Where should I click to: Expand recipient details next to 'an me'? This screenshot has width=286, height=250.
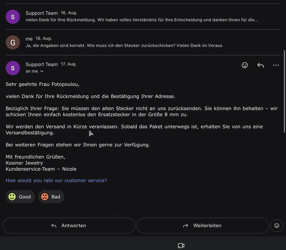coord(42,71)
